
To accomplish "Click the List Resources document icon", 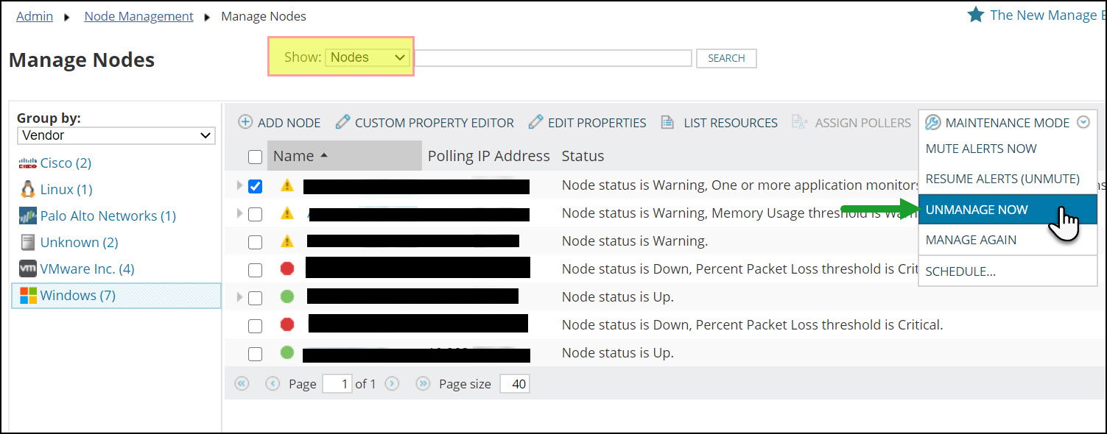I will point(667,122).
